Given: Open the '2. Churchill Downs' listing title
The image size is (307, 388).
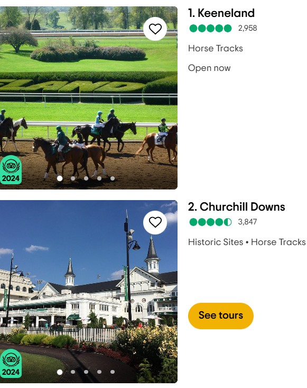Looking at the screenshot, I should pyautogui.click(x=236, y=207).
